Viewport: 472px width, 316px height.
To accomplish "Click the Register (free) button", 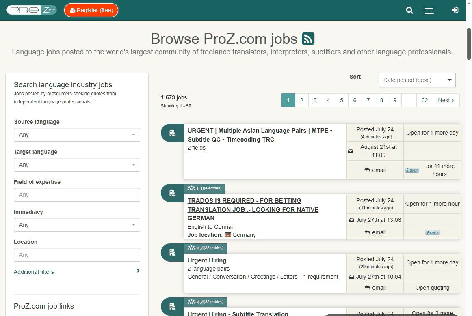I will pos(91,10).
